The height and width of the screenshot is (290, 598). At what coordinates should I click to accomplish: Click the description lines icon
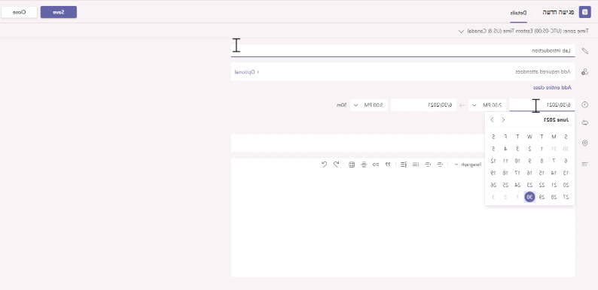coord(584,165)
